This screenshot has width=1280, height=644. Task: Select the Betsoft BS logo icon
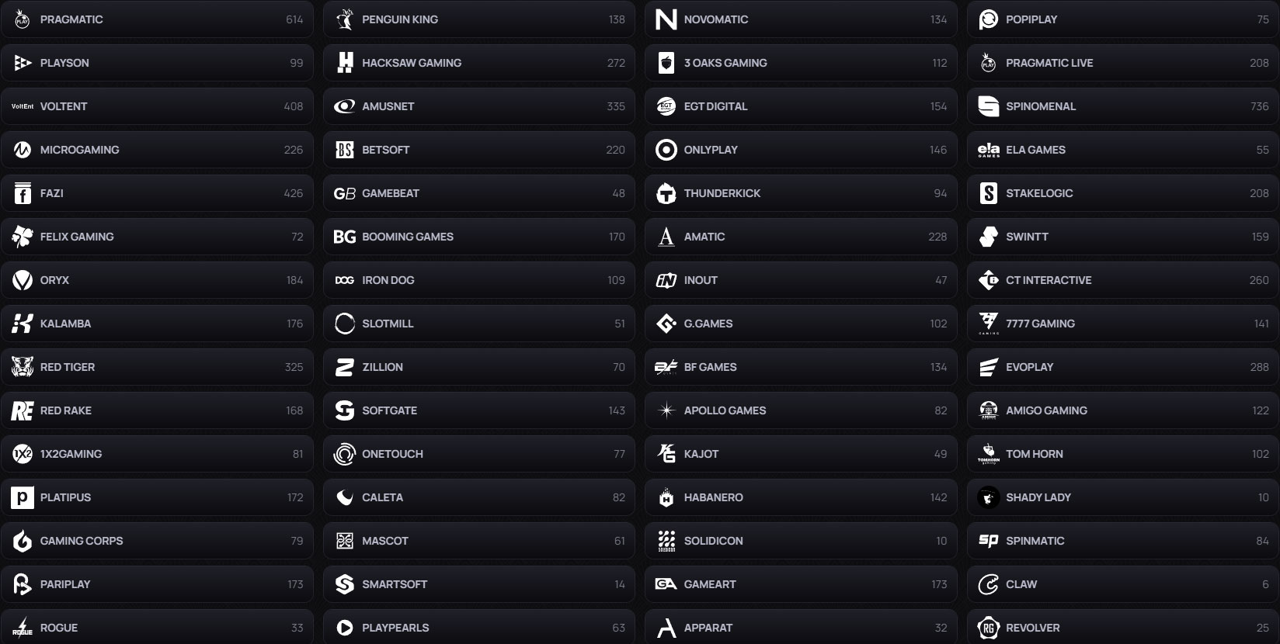click(344, 150)
